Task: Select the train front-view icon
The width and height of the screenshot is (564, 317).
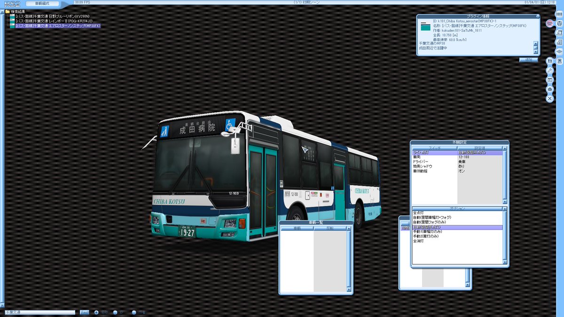Action: 559,23
